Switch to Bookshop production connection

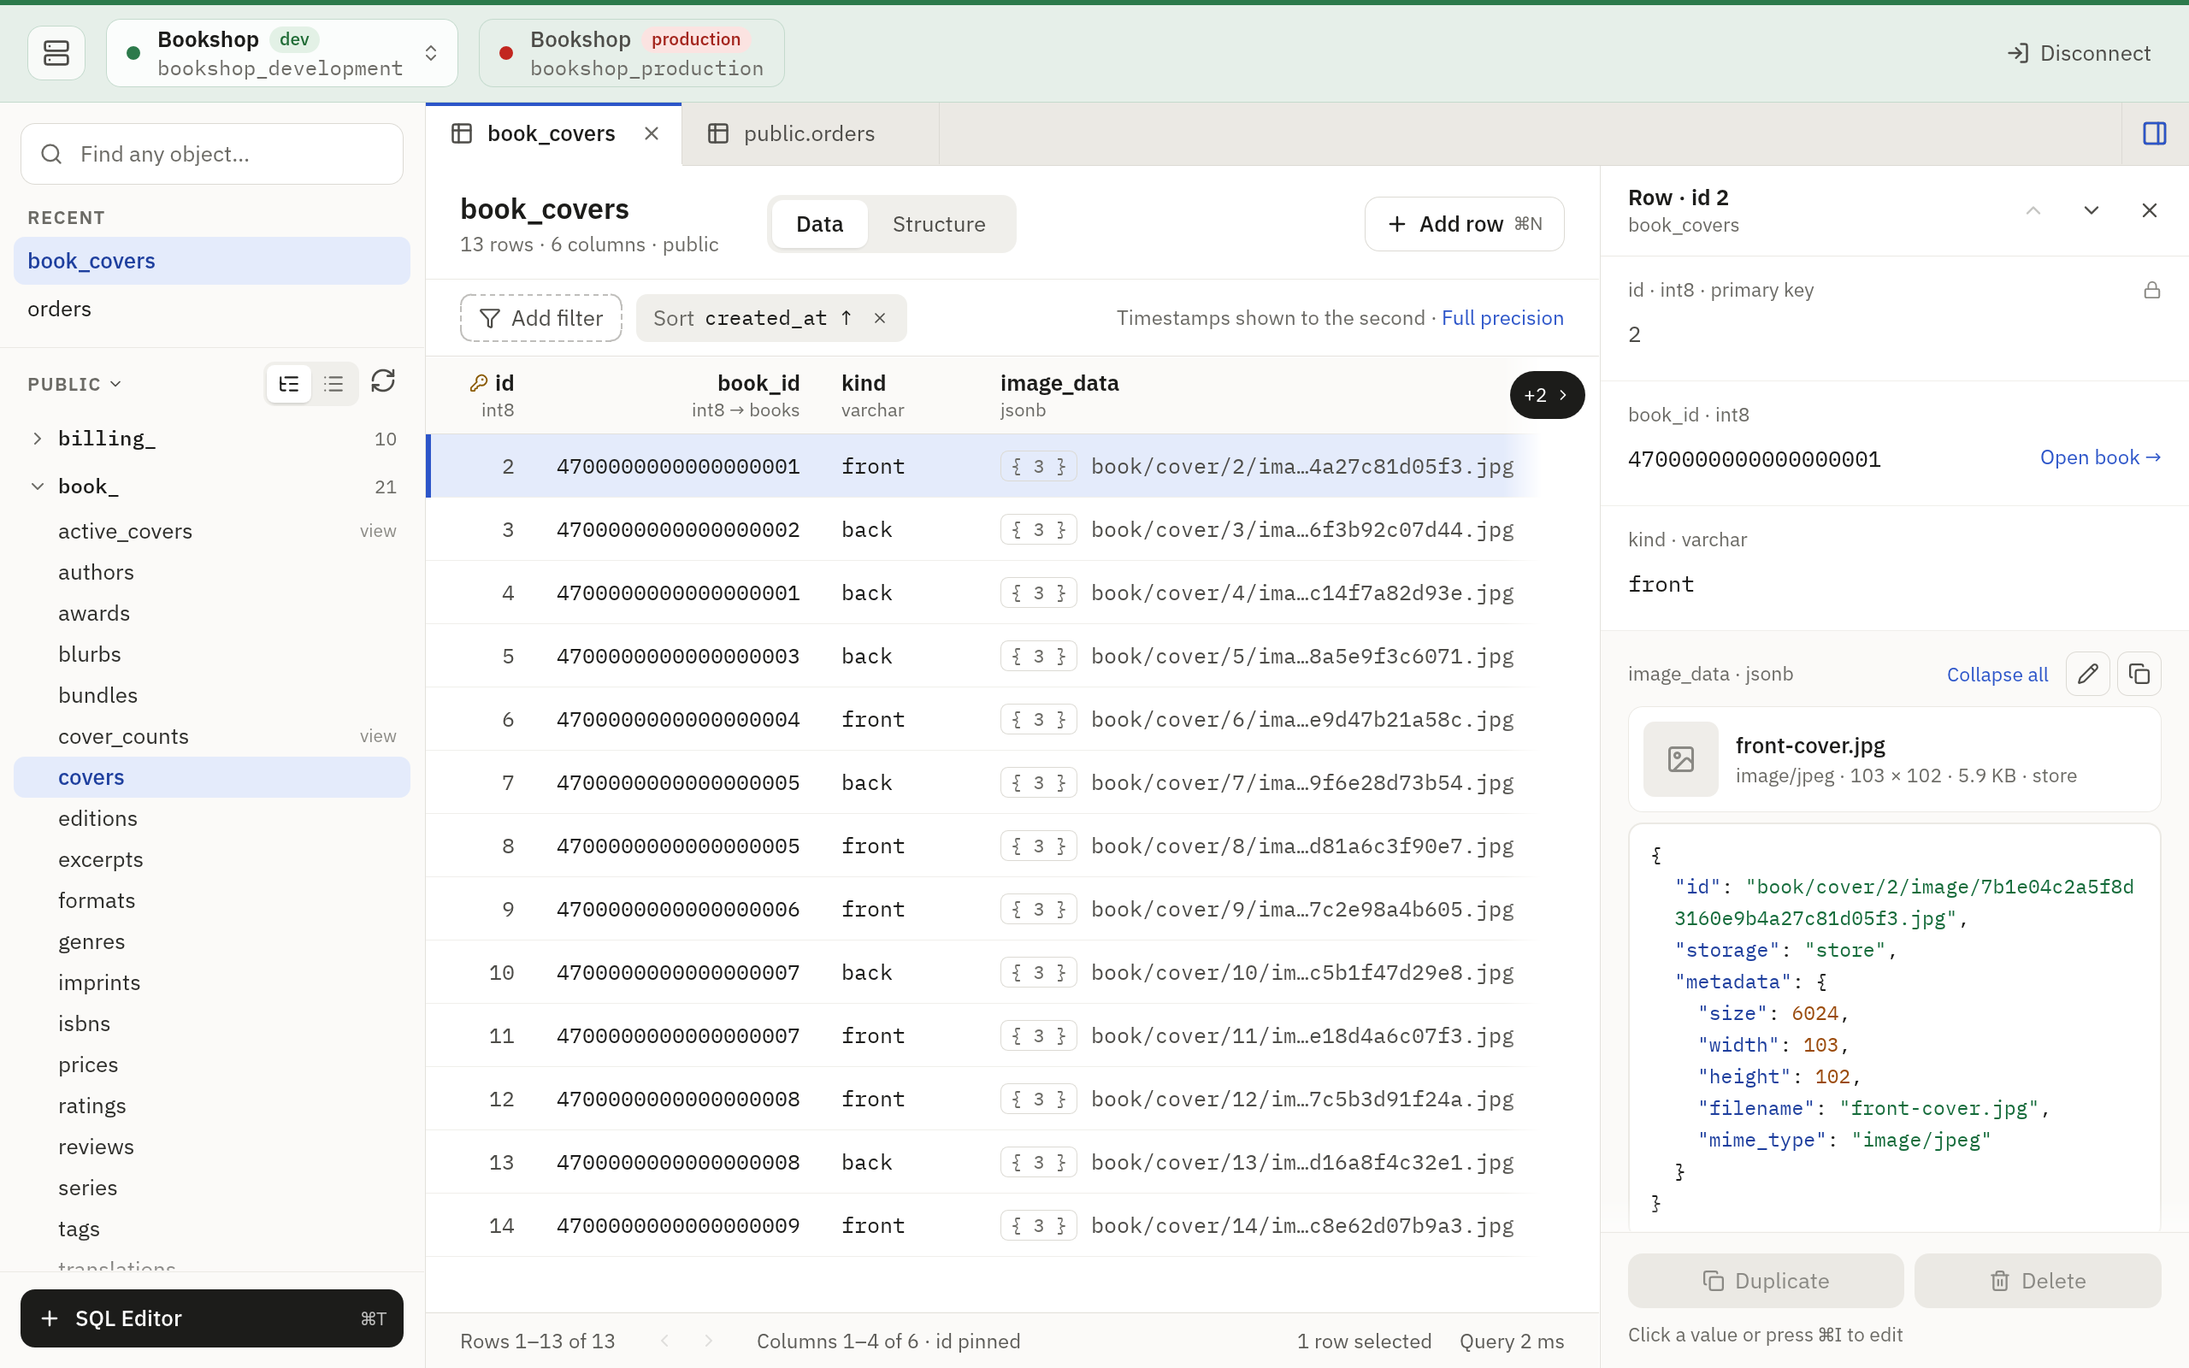click(x=631, y=53)
